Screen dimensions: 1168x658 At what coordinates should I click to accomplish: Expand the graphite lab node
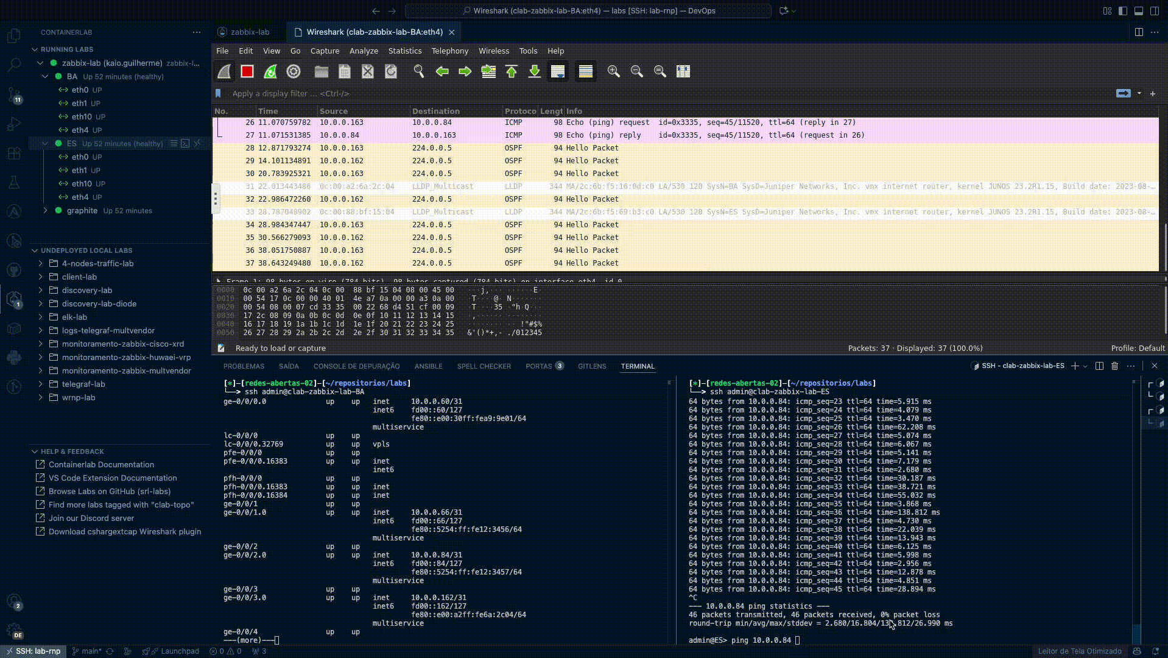[x=46, y=211]
